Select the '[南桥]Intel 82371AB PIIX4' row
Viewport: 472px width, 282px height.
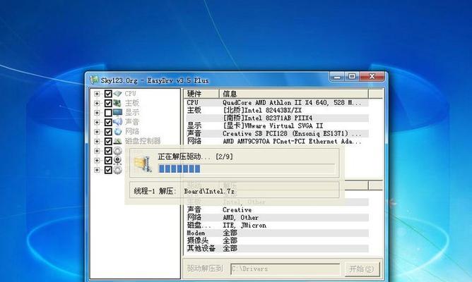coord(277,118)
